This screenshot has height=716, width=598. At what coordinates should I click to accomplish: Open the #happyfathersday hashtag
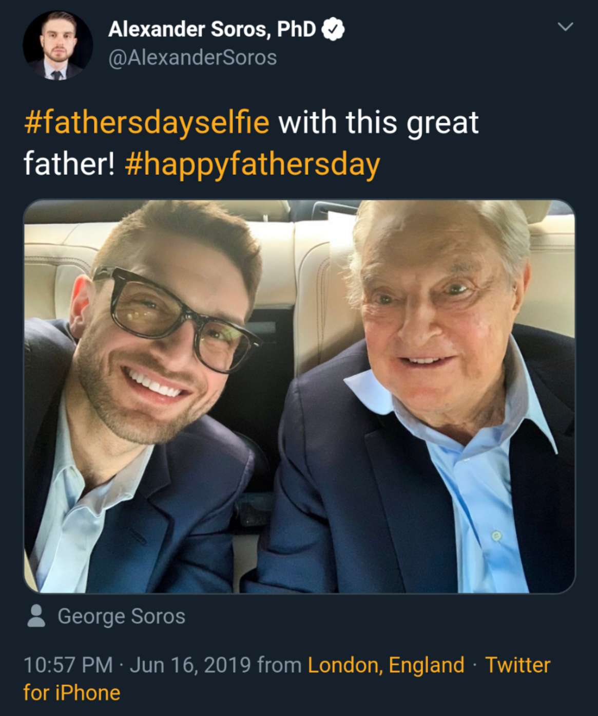pyautogui.click(x=252, y=164)
